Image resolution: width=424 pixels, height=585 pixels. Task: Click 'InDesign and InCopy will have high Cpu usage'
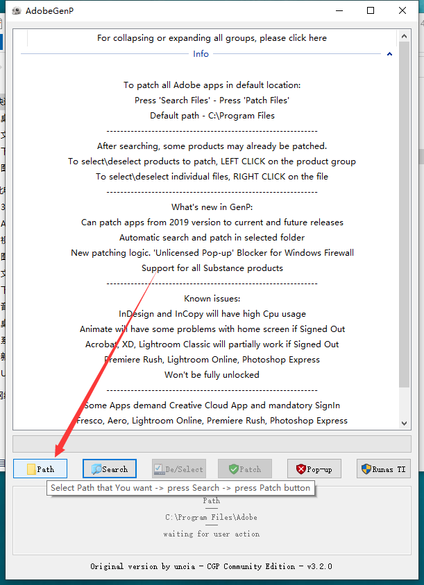click(x=212, y=314)
